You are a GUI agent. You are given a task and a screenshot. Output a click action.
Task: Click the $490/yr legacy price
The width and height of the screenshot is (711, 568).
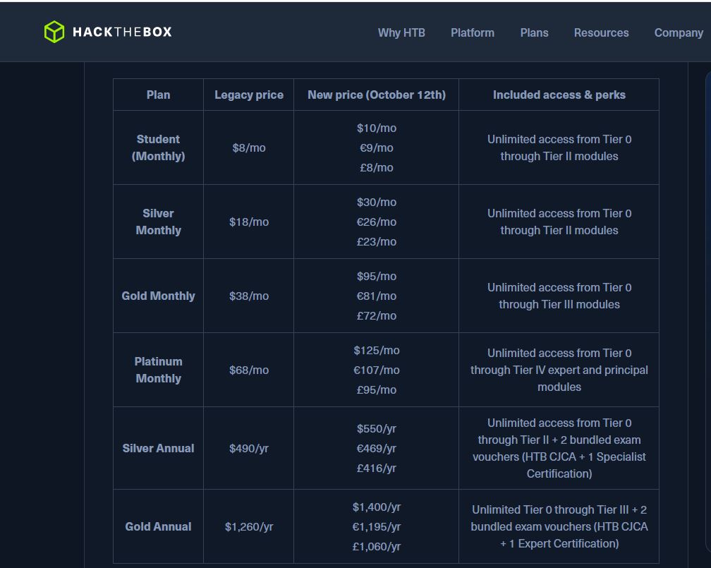(249, 448)
